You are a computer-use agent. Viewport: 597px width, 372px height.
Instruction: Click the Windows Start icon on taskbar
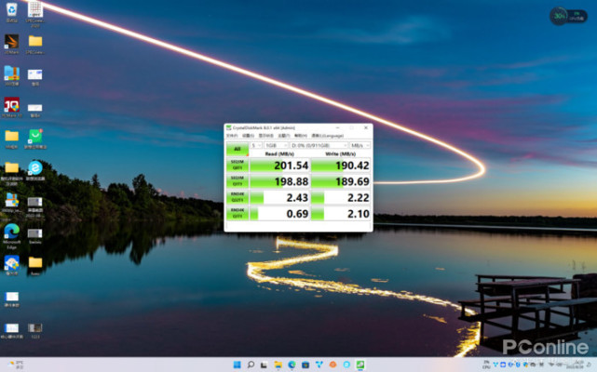[236, 364]
